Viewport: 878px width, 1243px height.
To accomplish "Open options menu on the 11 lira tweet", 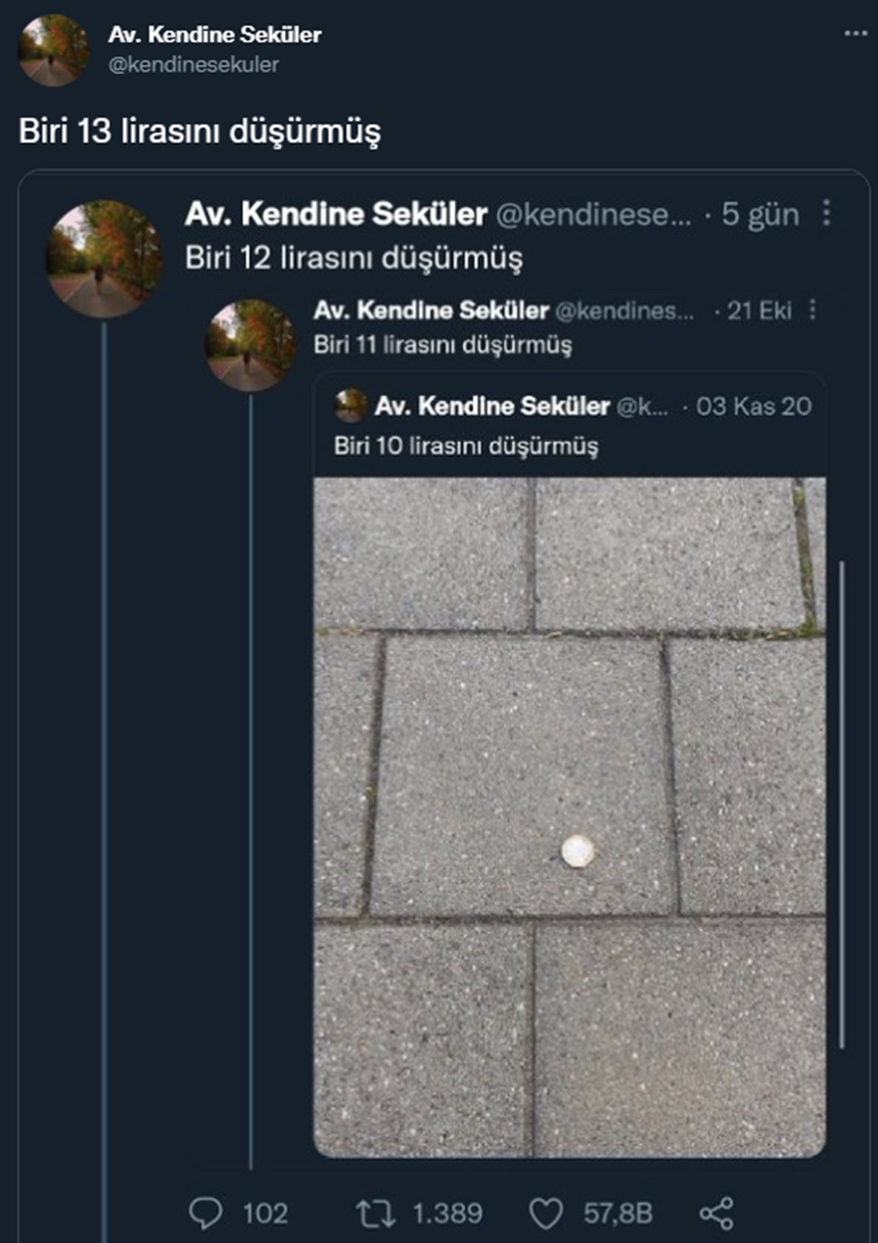I will (814, 310).
